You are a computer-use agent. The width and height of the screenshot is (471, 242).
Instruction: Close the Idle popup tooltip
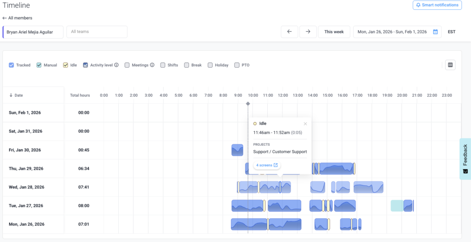click(305, 124)
